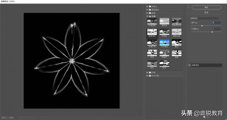Select the 基底凸现 (Bas Relief) filter thumbnail
This screenshot has height=120, width=227.
pyautogui.click(x=177, y=32)
